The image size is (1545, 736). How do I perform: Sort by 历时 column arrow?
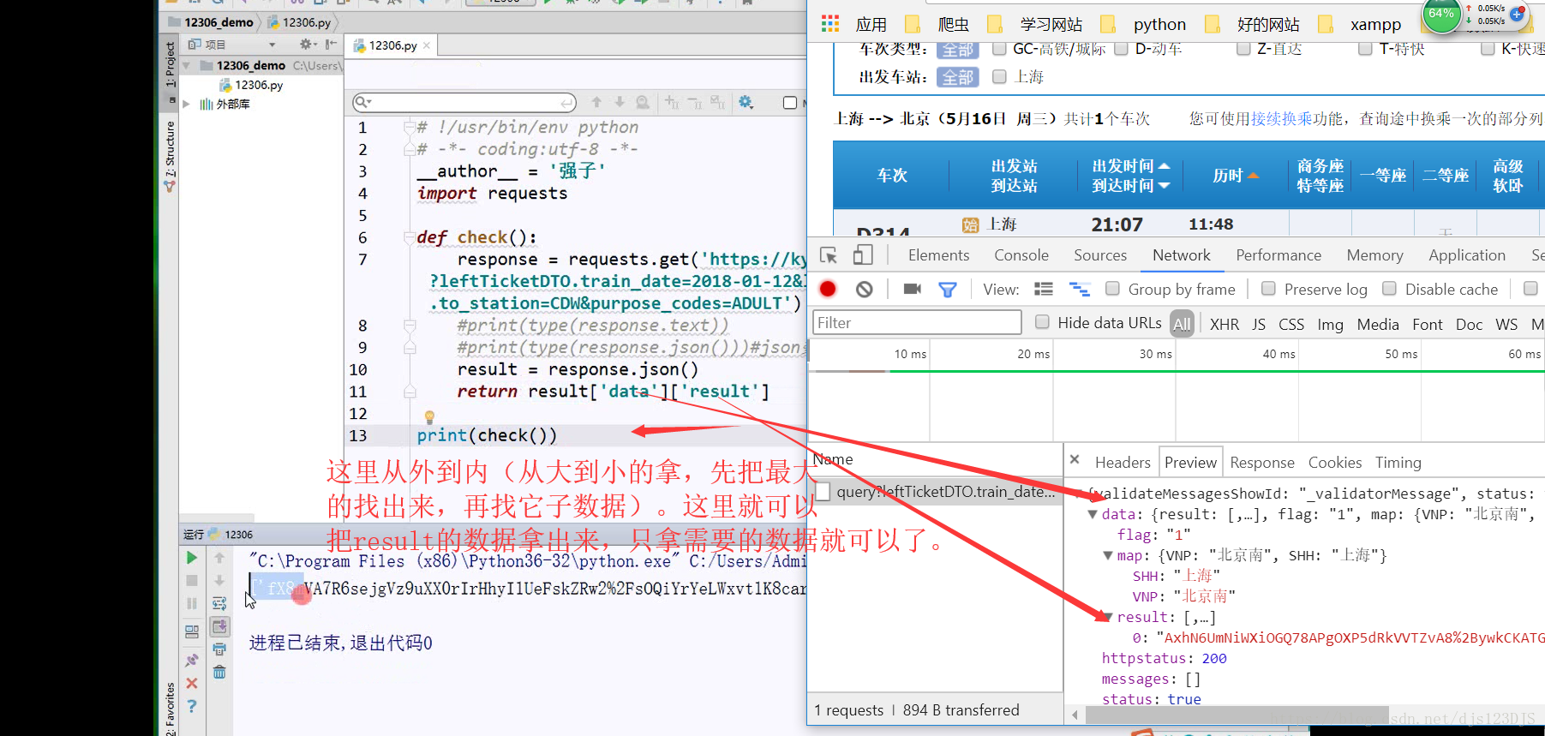(x=1254, y=176)
